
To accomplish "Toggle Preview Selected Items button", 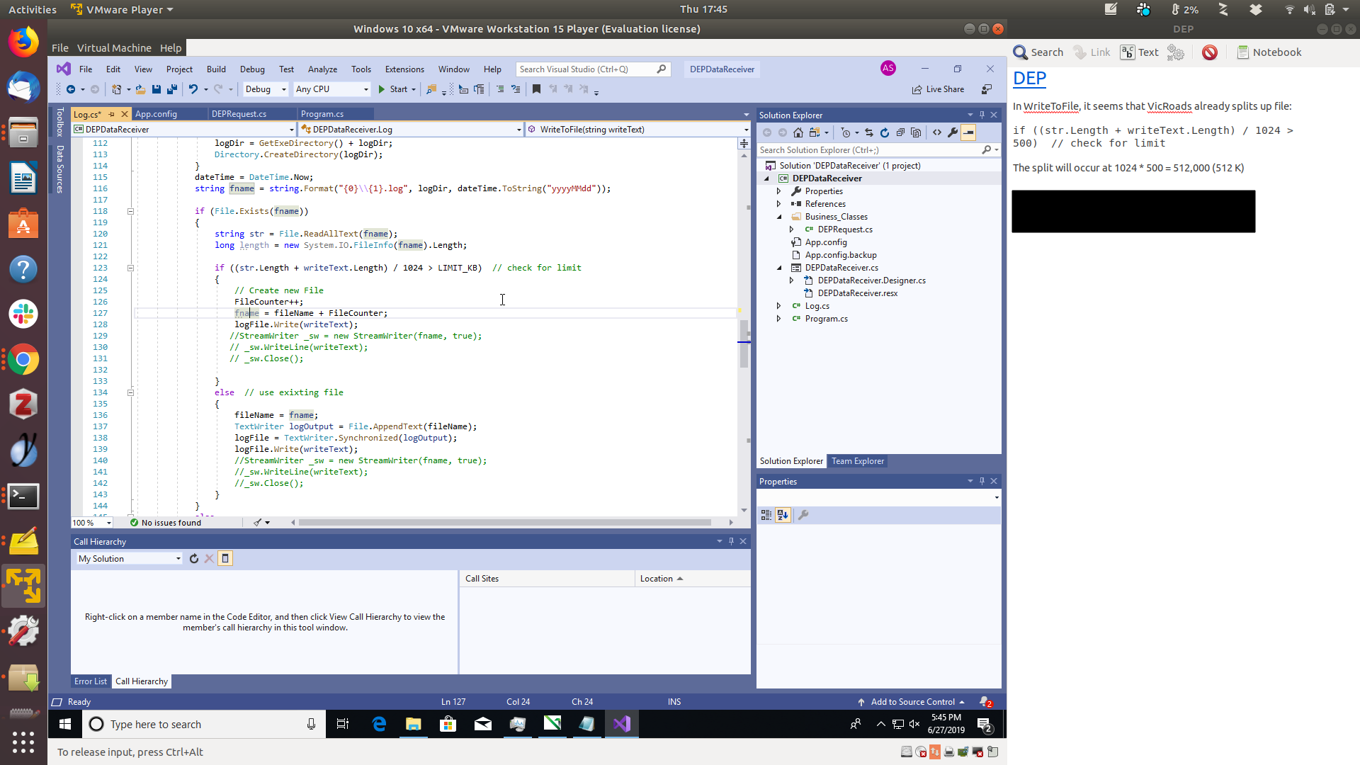I will [x=968, y=132].
